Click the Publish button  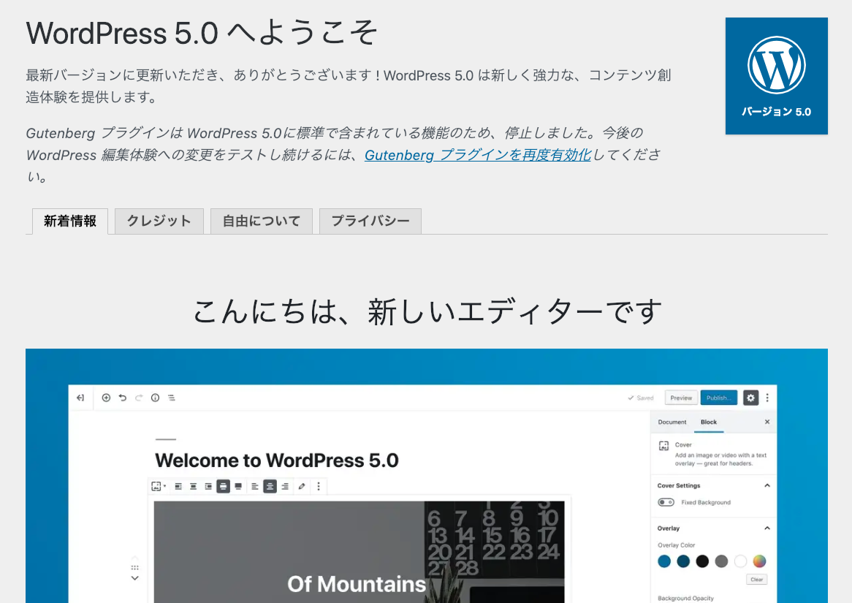[718, 397]
